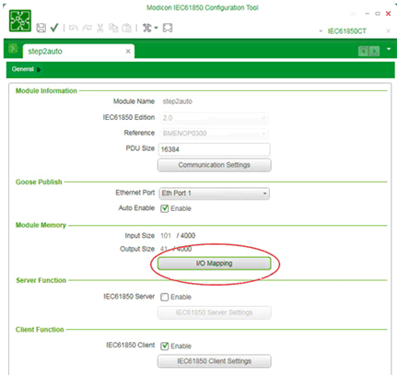Open the Ethernet Port dropdown
Screen dimensions: 398x376
[215, 194]
